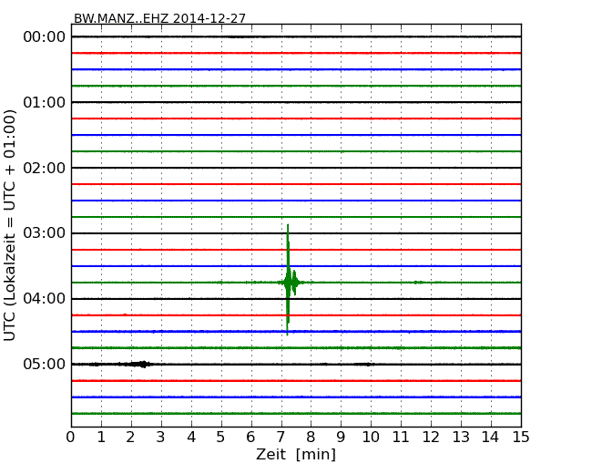Select the 03:00 time label

coord(44,233)
